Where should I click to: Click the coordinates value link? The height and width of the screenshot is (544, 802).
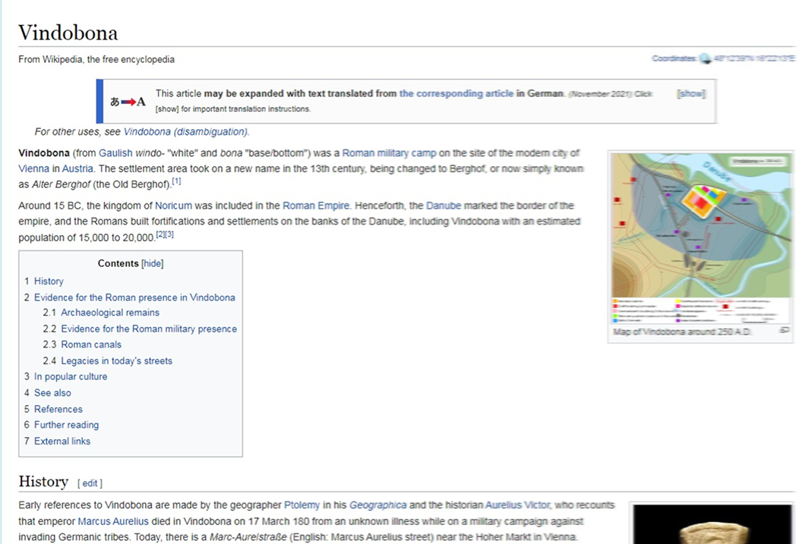pyautogui.click(x=754, y=58)
